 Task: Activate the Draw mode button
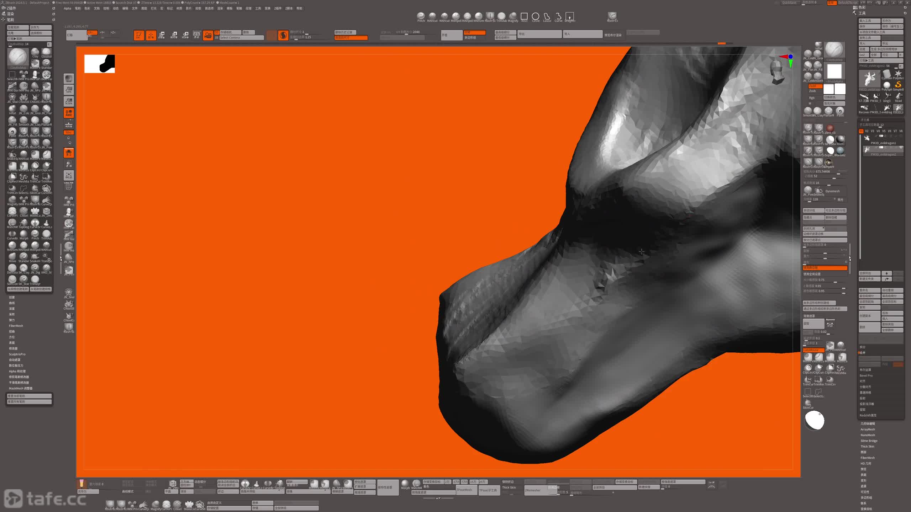coord(151,35)
